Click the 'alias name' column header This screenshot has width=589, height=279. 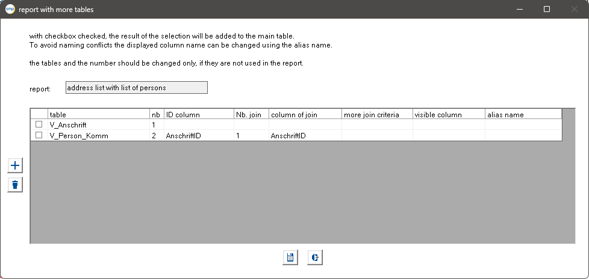coord(523,114)
